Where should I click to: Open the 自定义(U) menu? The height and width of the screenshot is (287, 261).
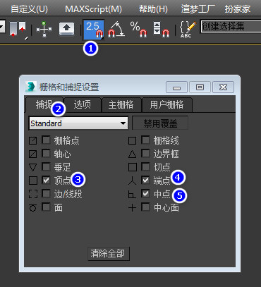(x=29, y=9)
